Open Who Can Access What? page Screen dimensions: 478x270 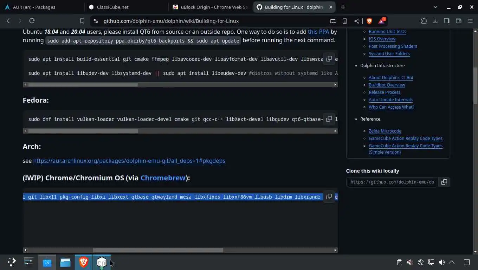(392, 107)
